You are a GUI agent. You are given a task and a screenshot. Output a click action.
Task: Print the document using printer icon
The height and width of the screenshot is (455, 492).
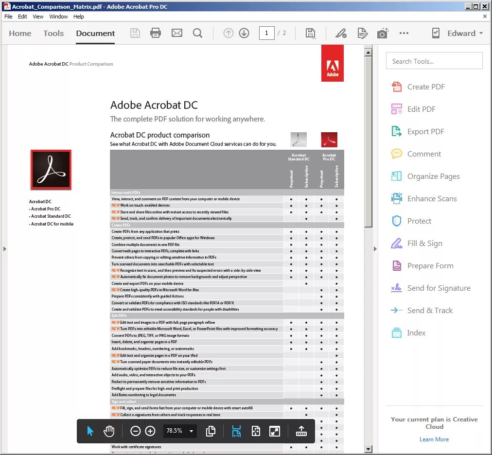(155, 33)
